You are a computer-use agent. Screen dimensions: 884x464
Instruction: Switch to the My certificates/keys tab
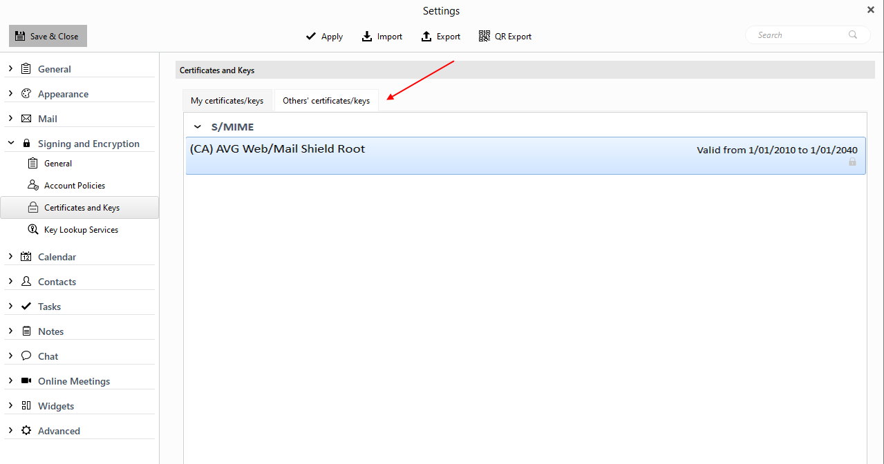pos(227,101)
